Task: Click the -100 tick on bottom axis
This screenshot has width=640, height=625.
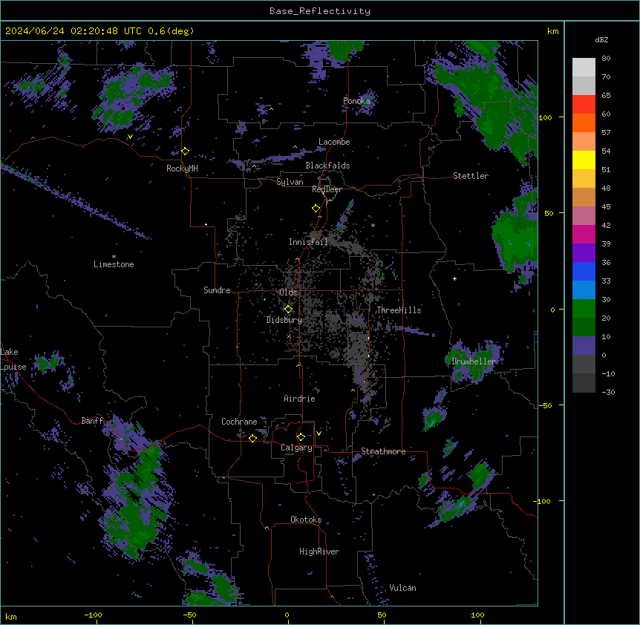Action: [93, 615]
